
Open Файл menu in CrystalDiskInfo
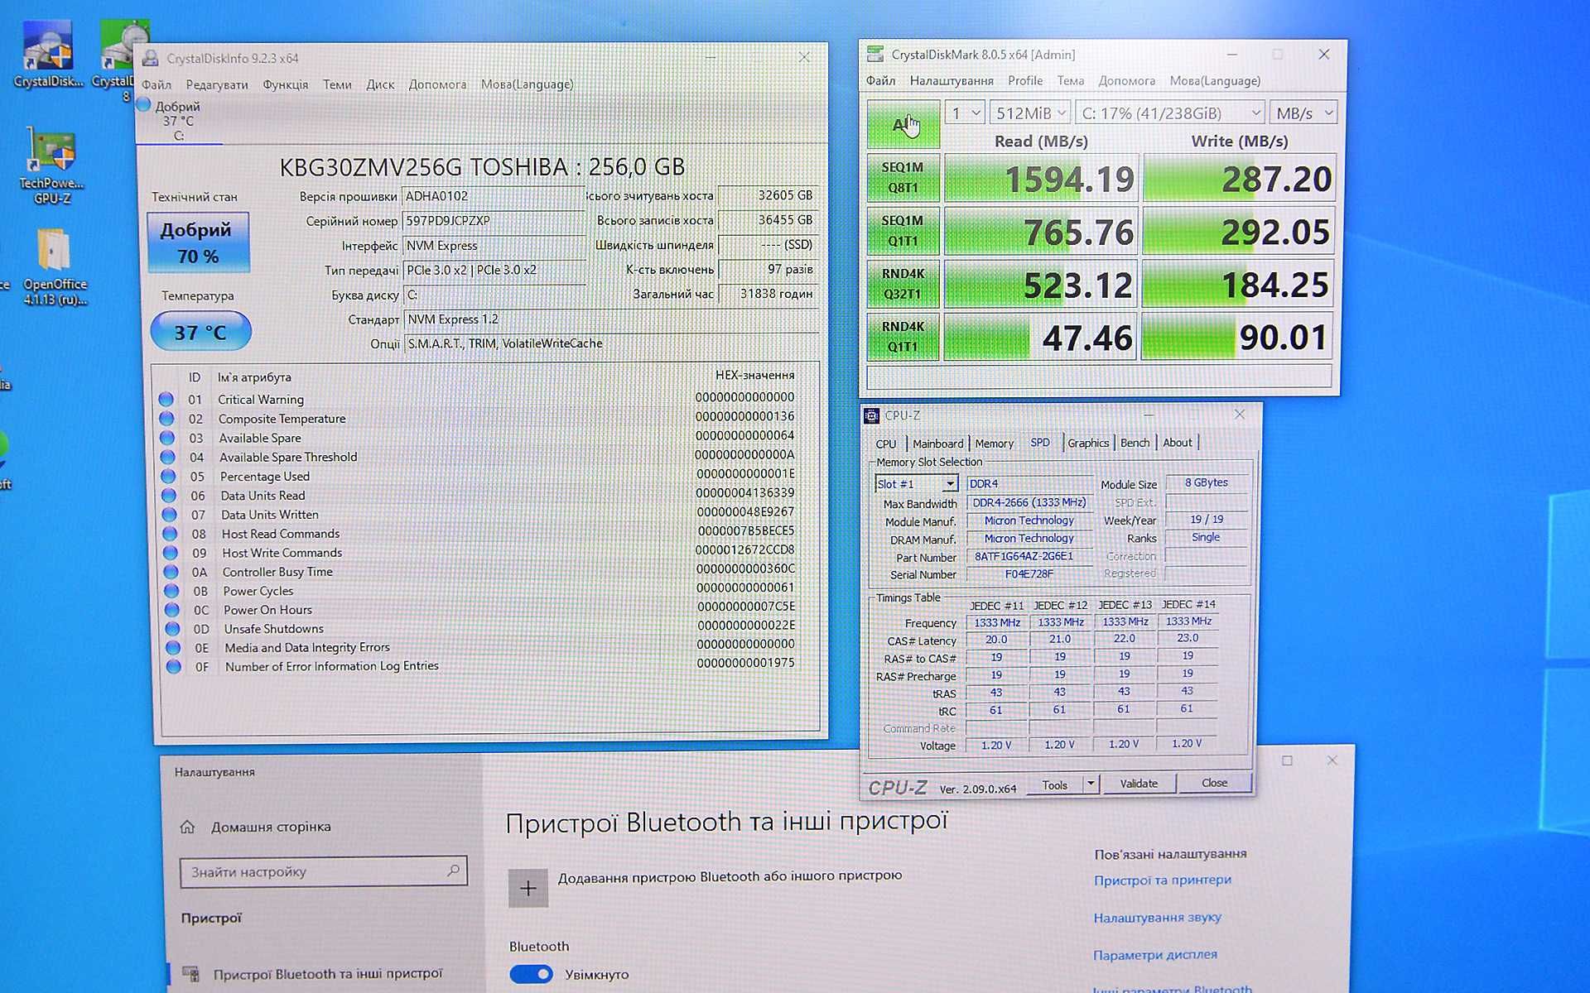click(x=157, y=84)
